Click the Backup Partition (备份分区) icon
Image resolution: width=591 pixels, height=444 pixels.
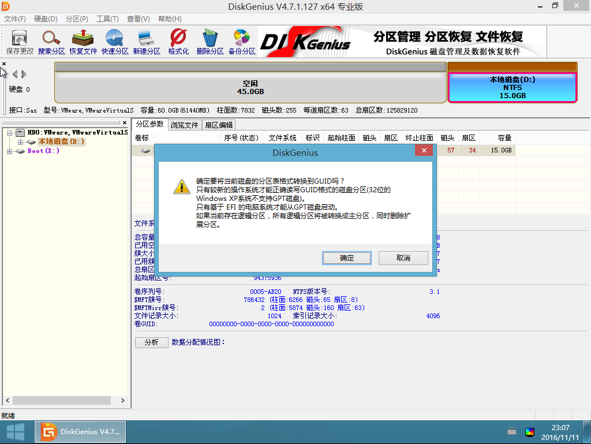(242, 42)
